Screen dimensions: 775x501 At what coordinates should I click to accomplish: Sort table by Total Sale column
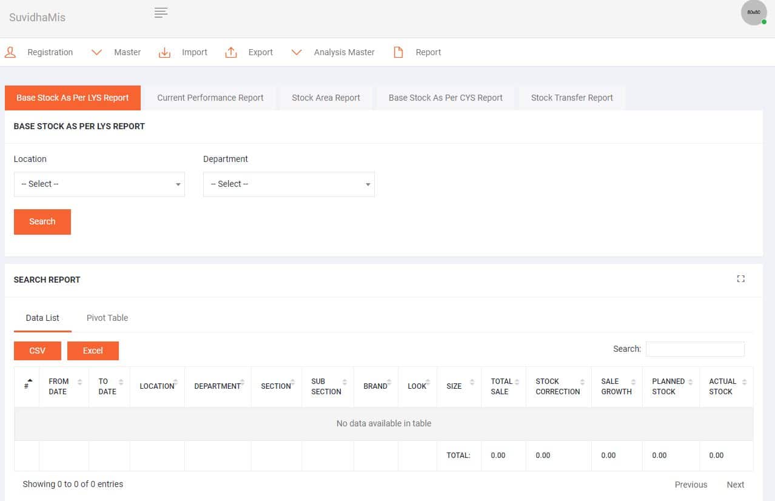click(x=503, y=386)
